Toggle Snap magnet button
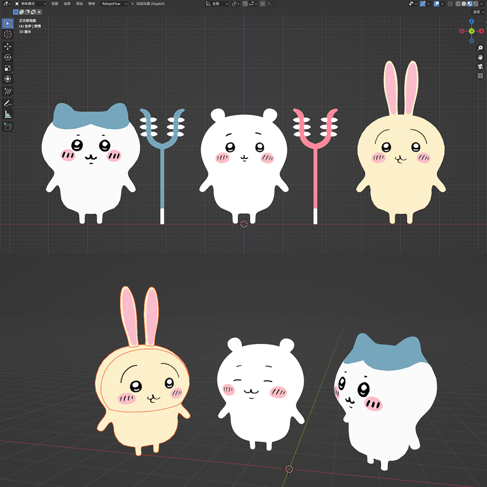Image resolution: width=487 pixels, height=487 pixels. click(x=245, y=4)
